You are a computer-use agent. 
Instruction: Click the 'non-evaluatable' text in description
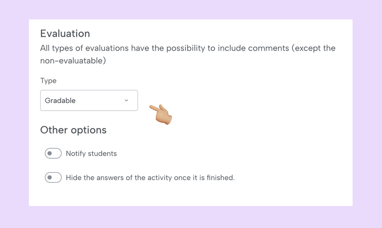pyautogui.click(x=71, y=61)
